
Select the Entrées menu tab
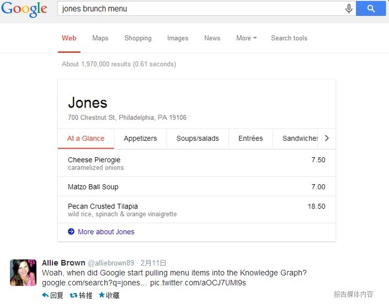[x=251, y=139]
